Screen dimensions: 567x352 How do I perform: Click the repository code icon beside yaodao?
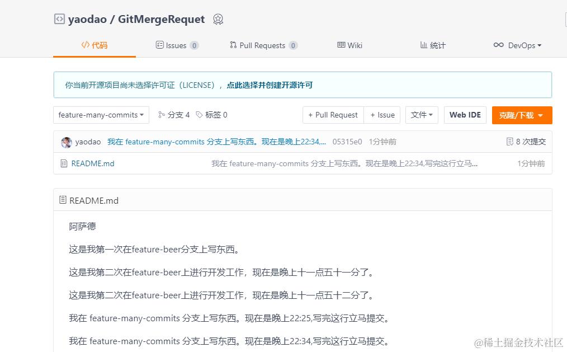click(59, 18)
